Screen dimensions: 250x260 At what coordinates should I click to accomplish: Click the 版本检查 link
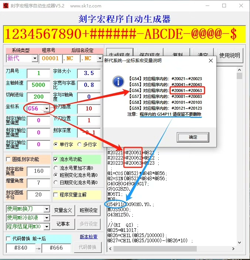coord(88,237)
